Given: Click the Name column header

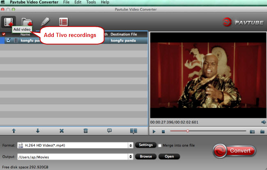Looking at the screenshot, I should click(x=25, y=34).
